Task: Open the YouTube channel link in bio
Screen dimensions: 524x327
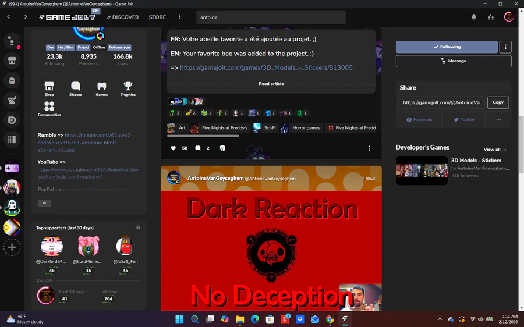Action: click(88, 173)
